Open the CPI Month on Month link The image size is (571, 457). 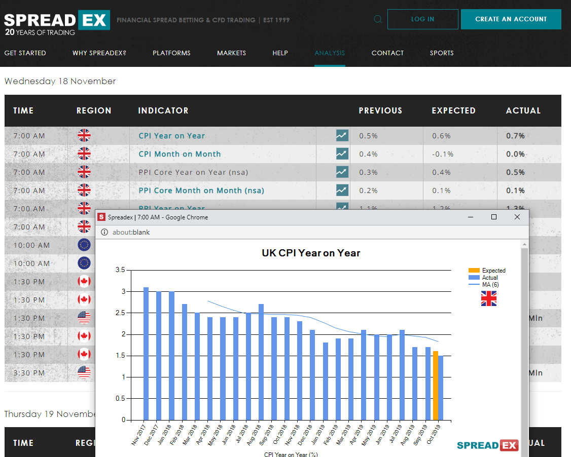pos(180,154)
